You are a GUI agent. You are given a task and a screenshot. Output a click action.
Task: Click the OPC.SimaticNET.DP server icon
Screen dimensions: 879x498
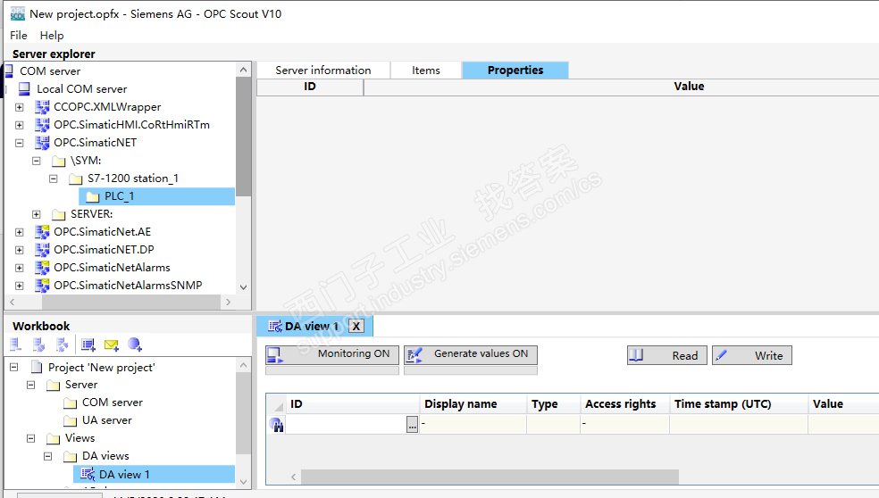(42, 250)
